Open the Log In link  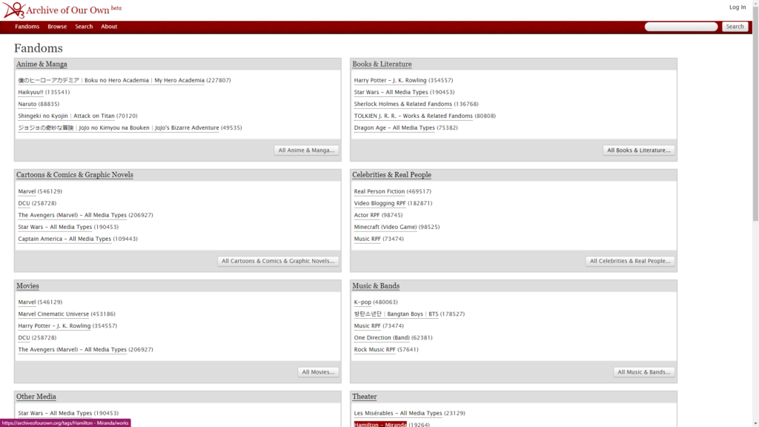click(738, 7)
